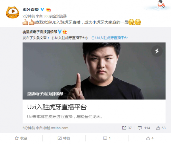Open the Uzi article cover photo
Viewport: 171px width, 144px height.
pos(94,71)
